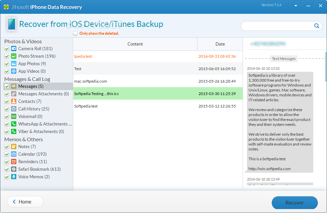The image size is (327, 213).
Task: Click the App Videos reel icon
Action: [x=14, y=71]
